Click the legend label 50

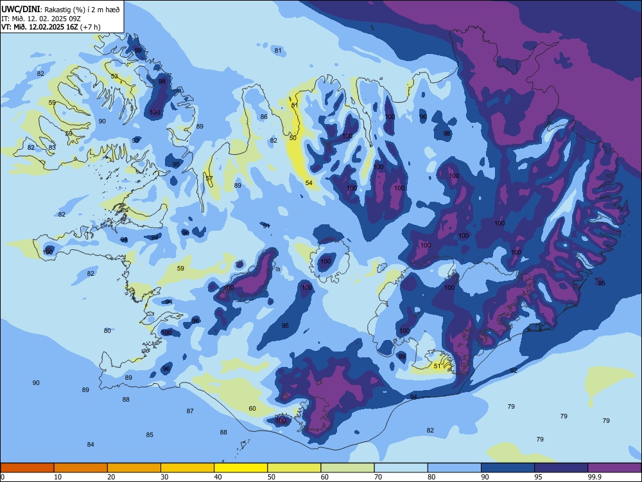[x=271, y=477]
